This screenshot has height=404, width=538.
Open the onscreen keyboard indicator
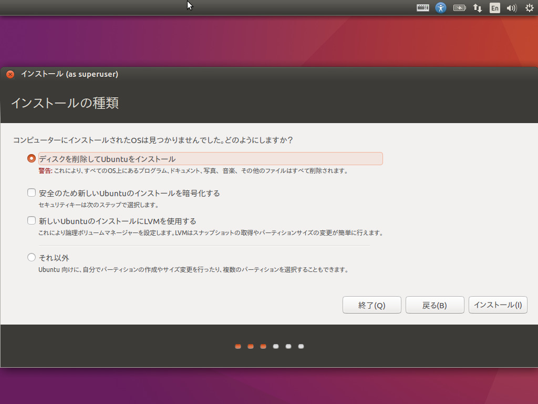coord(423,7)
